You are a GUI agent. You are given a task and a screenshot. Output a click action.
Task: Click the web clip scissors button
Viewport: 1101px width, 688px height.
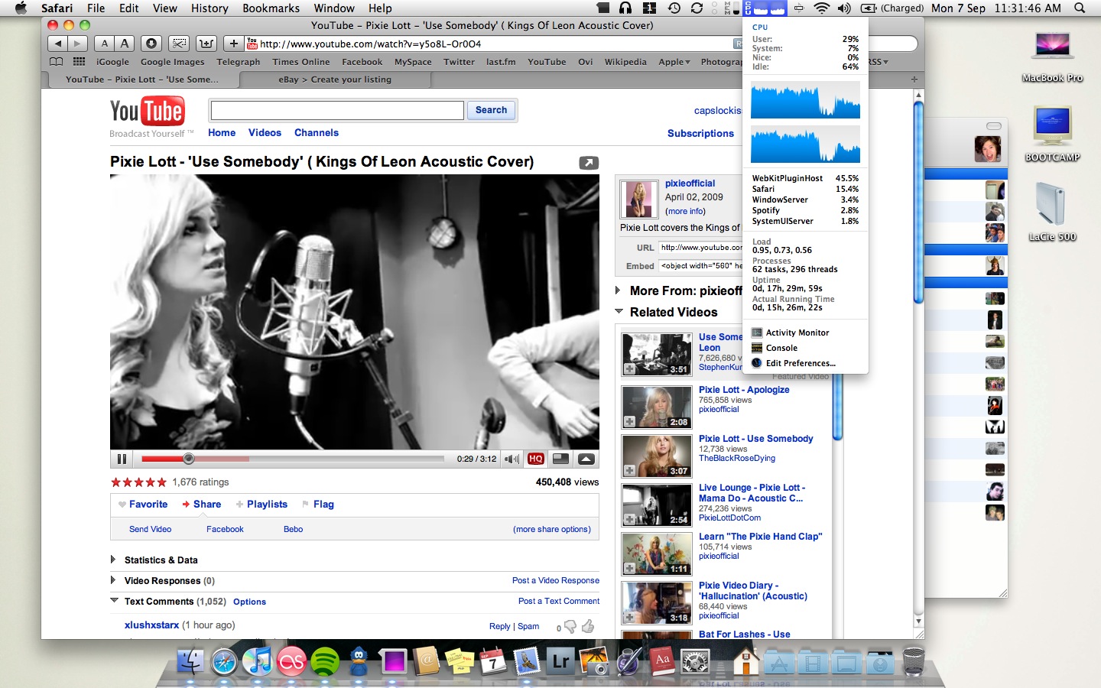tap(179, 44)
